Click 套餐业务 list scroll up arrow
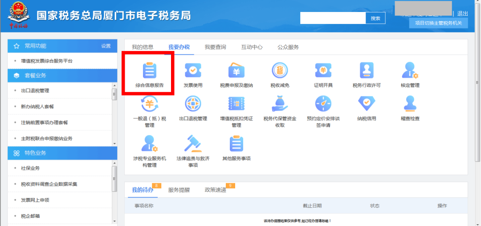Screen dimensions: 481x226 click(114, 85)
